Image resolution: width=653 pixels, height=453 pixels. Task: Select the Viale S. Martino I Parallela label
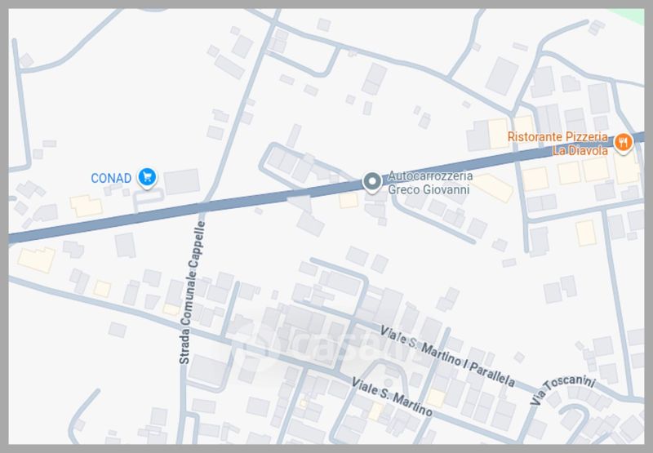447,357
